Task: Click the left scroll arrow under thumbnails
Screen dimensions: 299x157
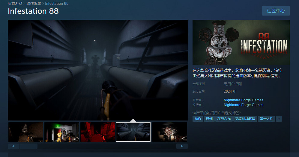Action: click(x=13, y=146)
